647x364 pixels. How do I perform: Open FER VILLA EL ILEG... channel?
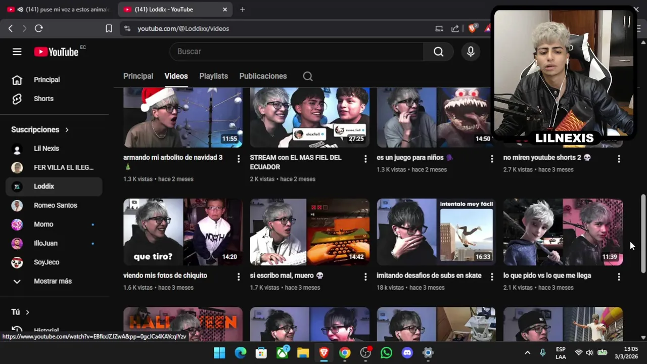(54, 167)
